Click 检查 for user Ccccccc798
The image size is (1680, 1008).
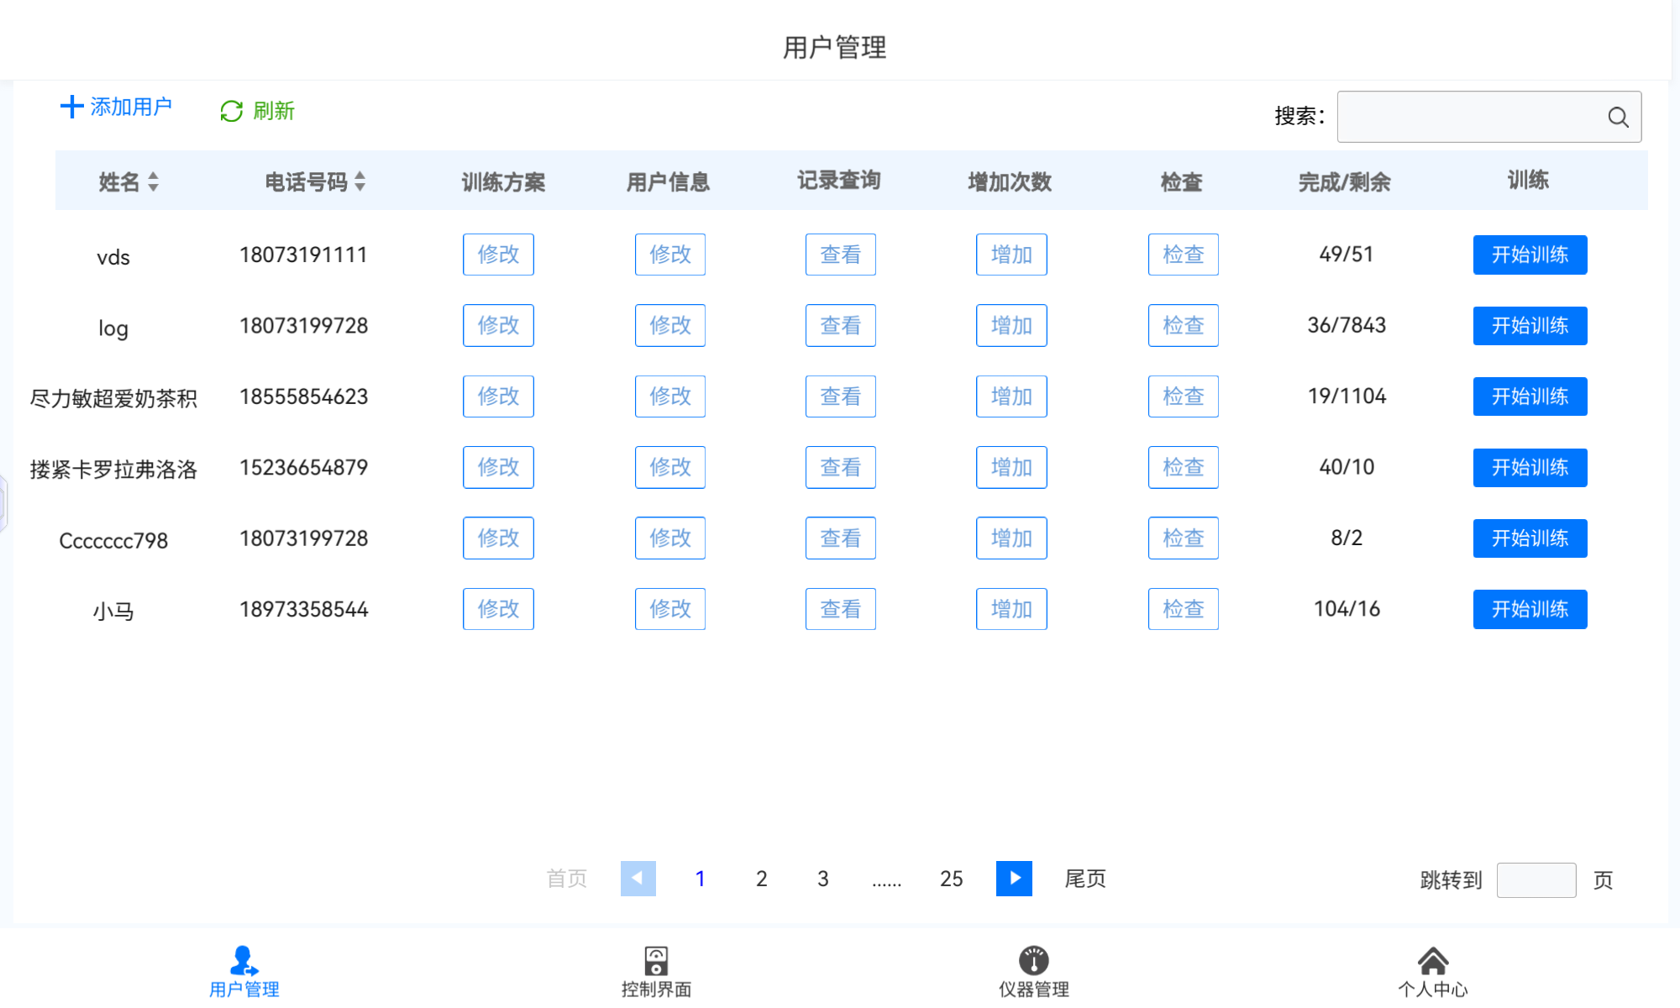tap(1183, 538)
